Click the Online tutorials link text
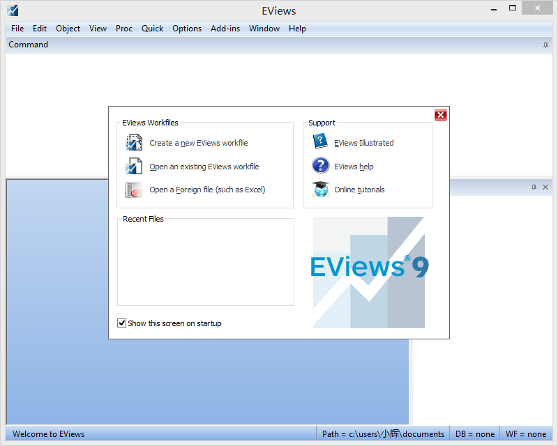The width and height of the screenshot is (558, 446). tap(360, 189)
